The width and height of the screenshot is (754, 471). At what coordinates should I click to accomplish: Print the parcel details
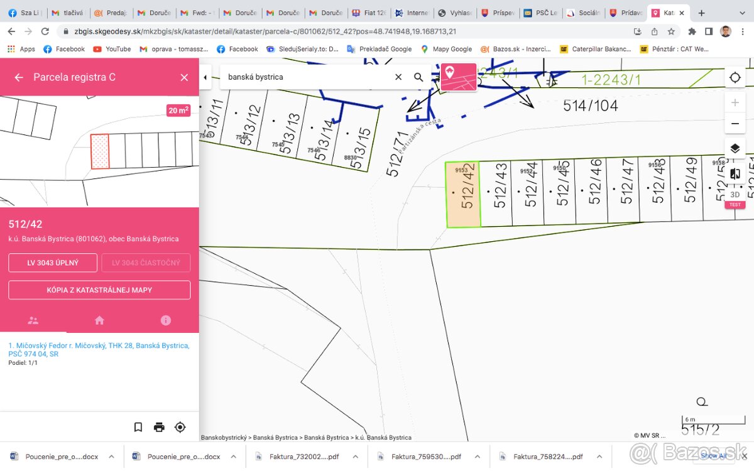pyautogui.click(x=159, y=427)
